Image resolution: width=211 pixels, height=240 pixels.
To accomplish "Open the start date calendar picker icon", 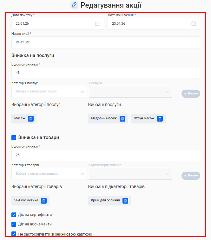I will [97, 23].
